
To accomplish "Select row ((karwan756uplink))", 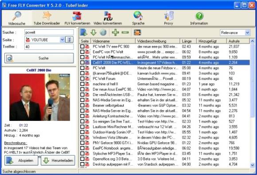I will pyautogui.click(x=164, y=73).
